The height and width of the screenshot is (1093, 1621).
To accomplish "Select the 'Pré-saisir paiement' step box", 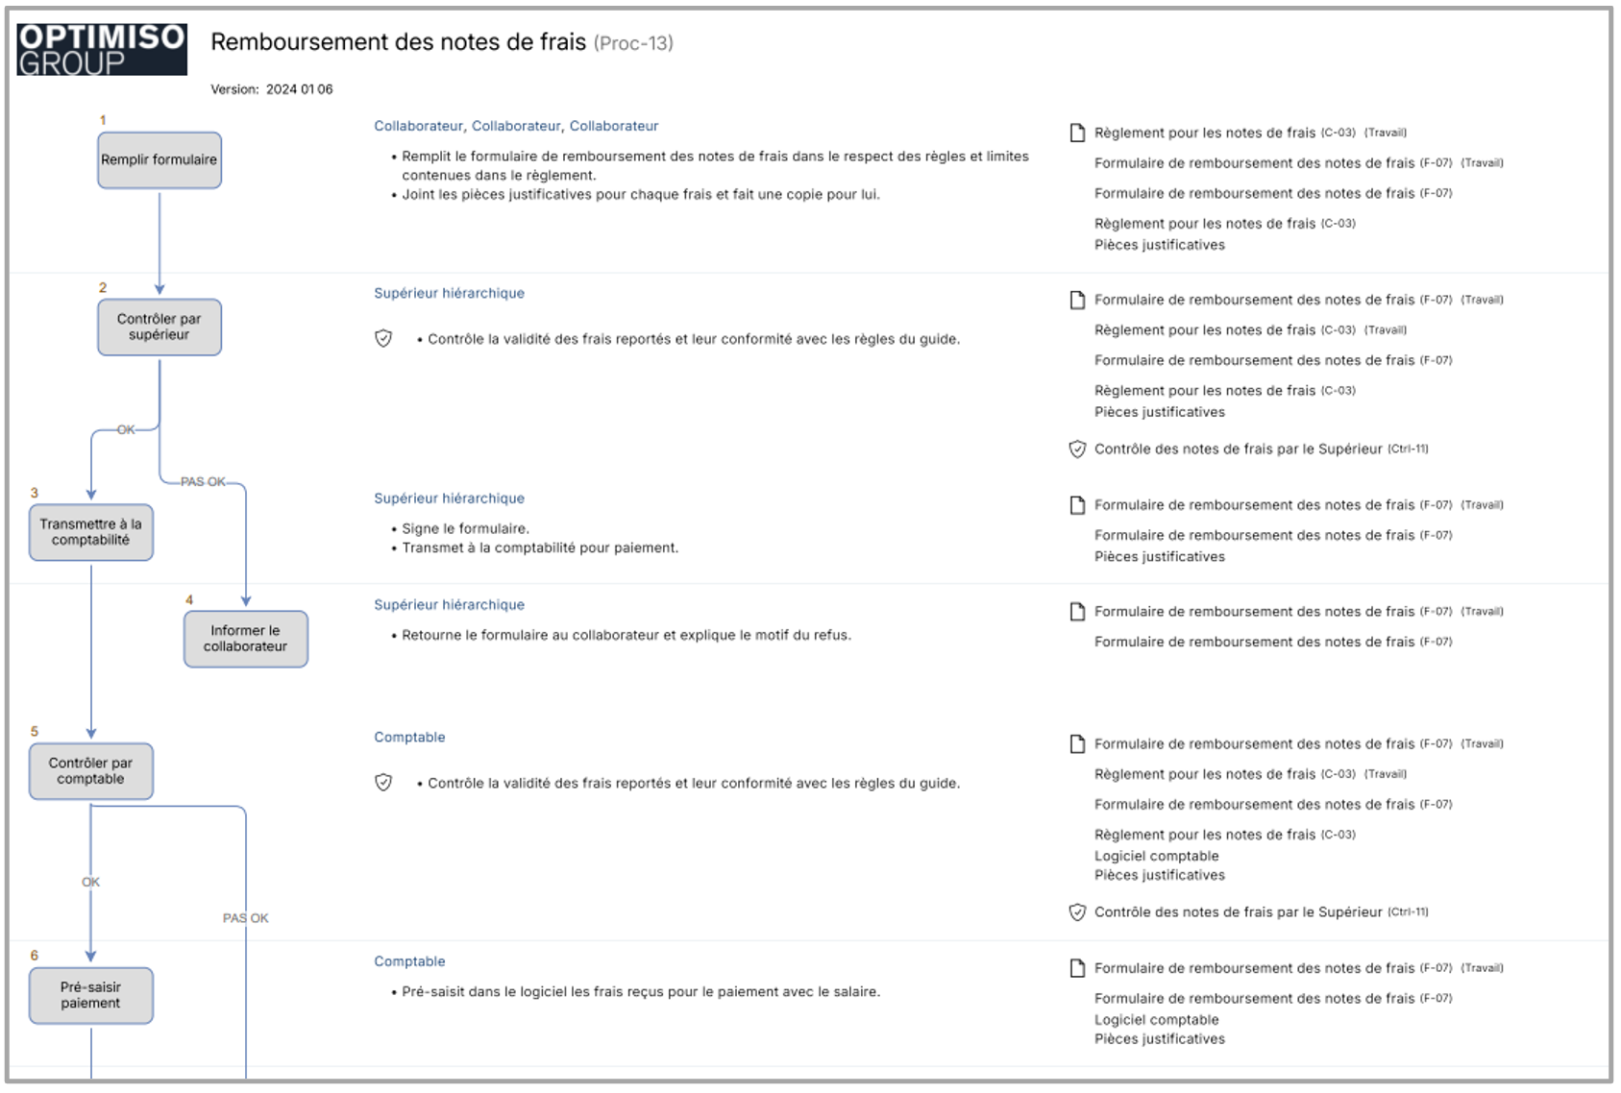I will click(91, 995).
